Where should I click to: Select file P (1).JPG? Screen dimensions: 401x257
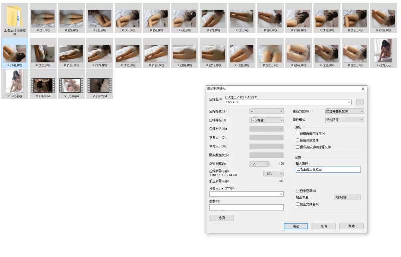click(43, 19)
